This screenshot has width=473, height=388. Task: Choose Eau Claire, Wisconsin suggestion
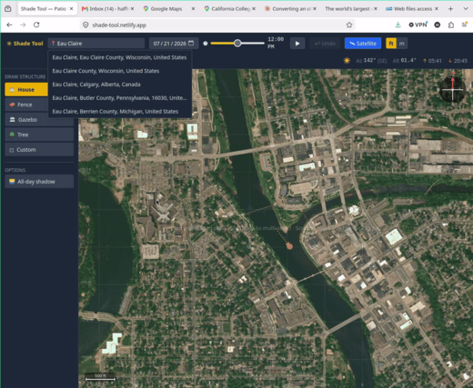coord(119,57)
